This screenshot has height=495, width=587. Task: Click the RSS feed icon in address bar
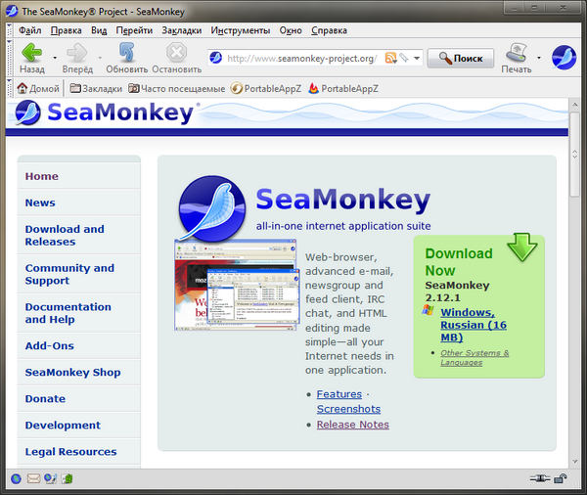[x=391, y=58]
